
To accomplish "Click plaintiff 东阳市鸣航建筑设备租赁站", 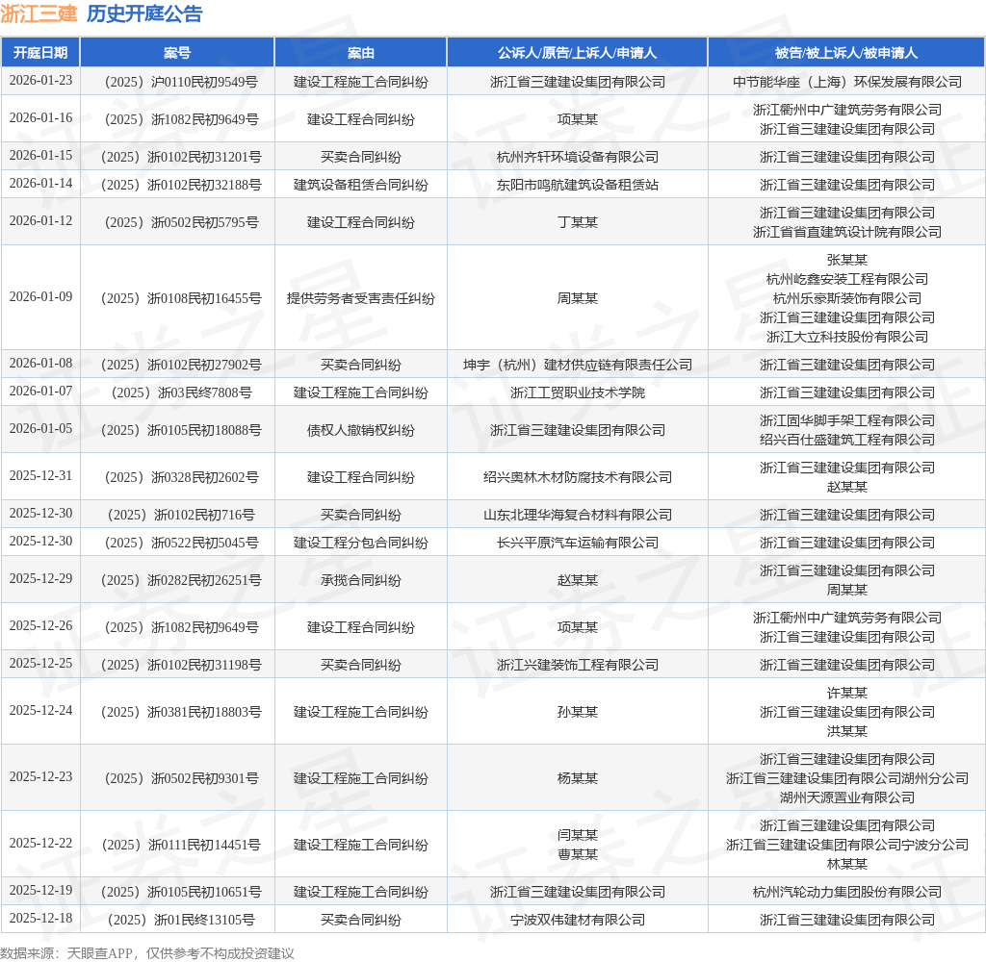I will (578, 185).
